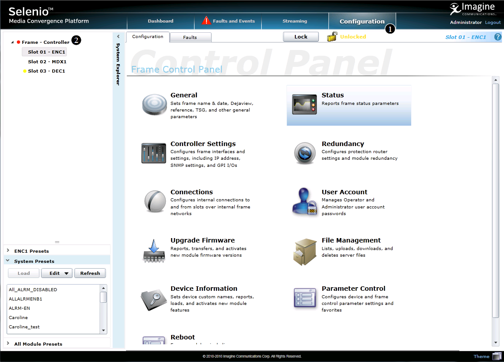The height and width of the screenshot is (362, 504).
Task: Switch to the Faults sub-tab
Action: coord(190,37)
